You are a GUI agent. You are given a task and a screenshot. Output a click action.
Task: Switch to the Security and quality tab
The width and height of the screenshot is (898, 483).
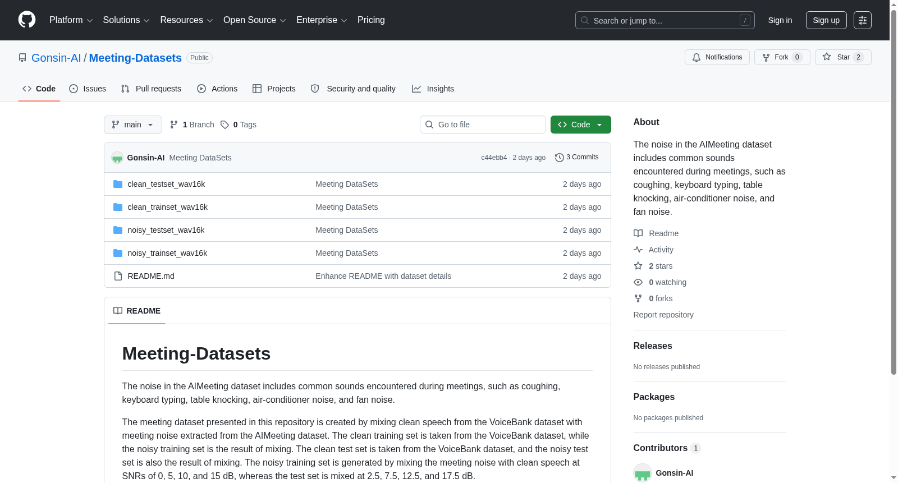tap(353, 89)
